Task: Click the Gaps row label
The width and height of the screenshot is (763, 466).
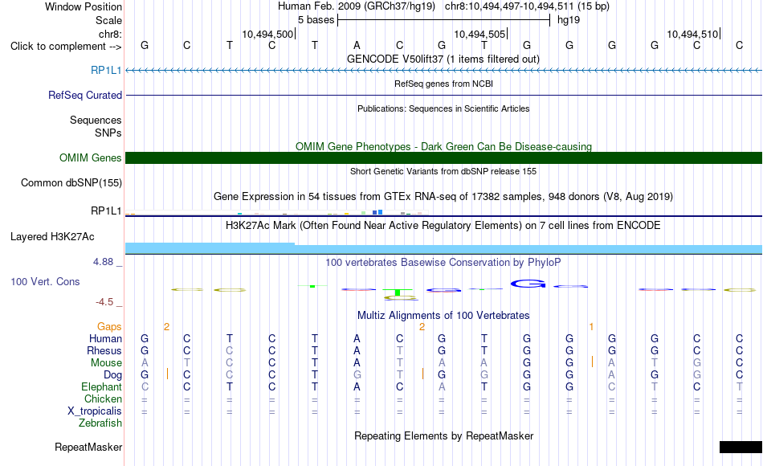Action: tap(109, 327)
